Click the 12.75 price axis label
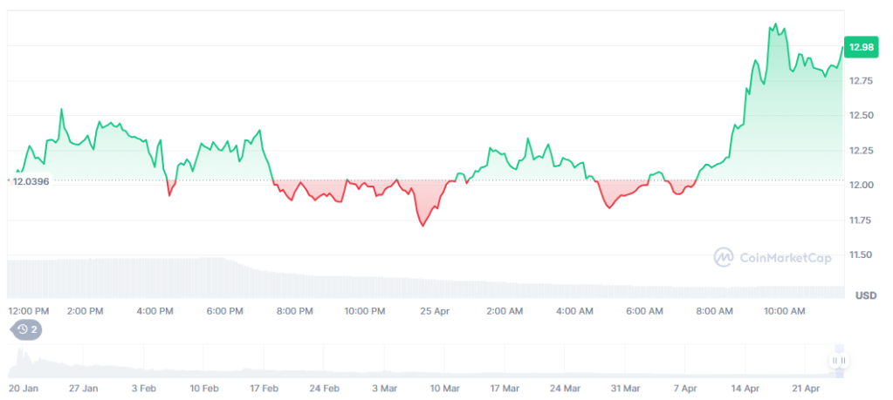Image resolution: width=893 pixels, height=400 pixels. 861,81
